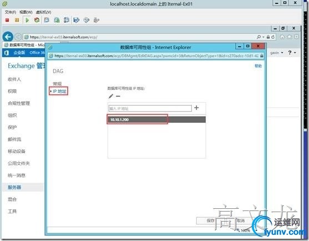Click the 保存 save button
Viewport: 309px width, 241px height.
tap(210, 220)
